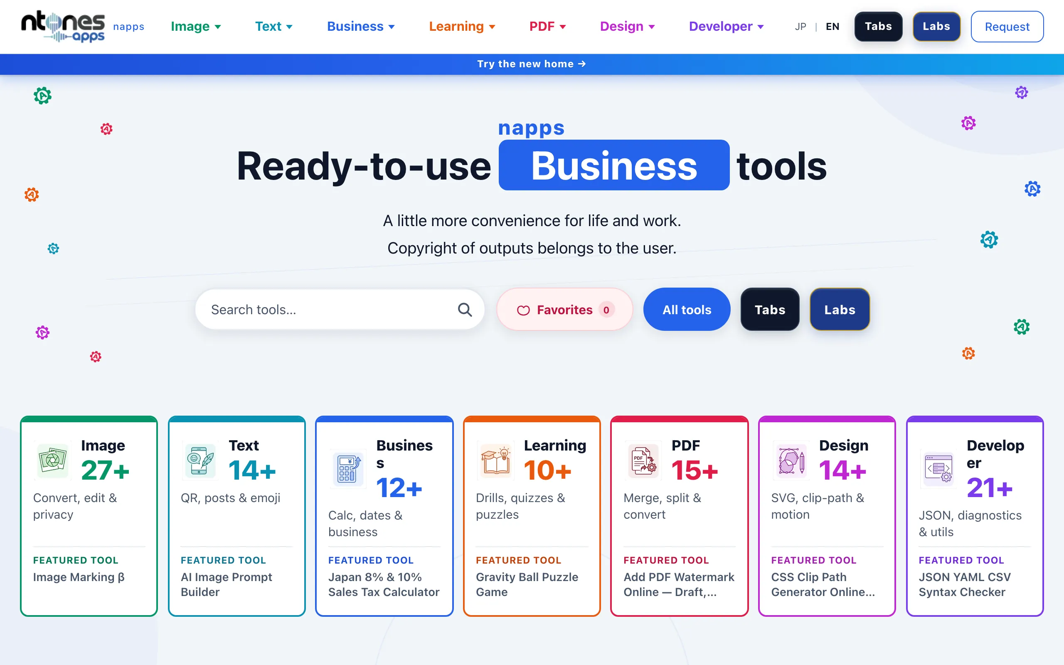Follow the napps link beside the logo
This screenshot has width=1064, height=665.
click(x=128, y=26)
